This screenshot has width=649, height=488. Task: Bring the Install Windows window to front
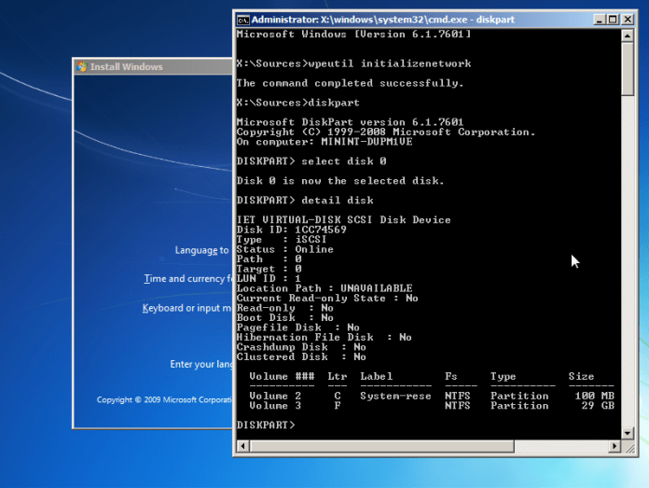[x=149, y=67]
